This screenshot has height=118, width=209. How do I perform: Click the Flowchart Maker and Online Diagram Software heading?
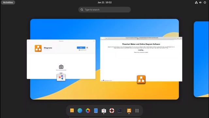(x=141, y=44)
